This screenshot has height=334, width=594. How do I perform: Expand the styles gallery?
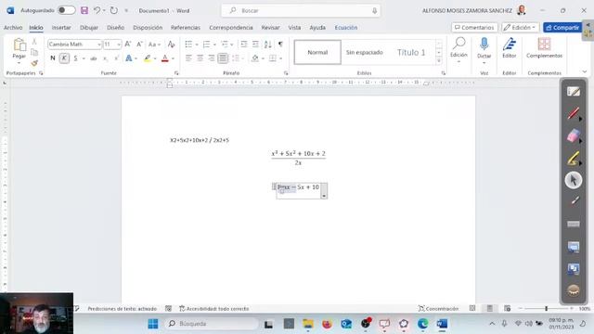(439, 61)
